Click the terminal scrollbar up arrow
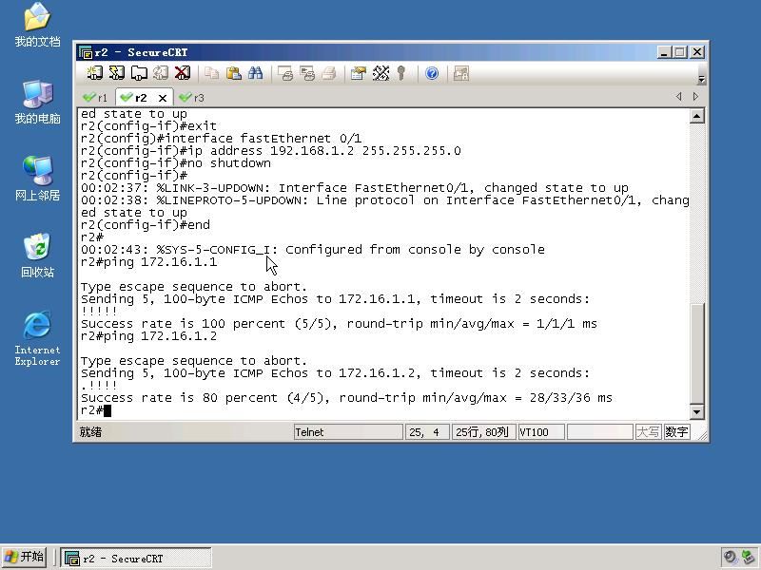The width and height of the screenshot is (761, 570). 697,116
